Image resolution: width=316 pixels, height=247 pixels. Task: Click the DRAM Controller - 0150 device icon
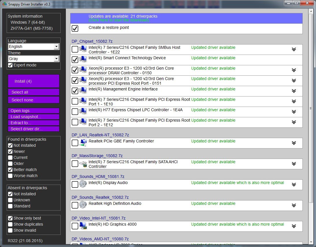coord(83,70)
